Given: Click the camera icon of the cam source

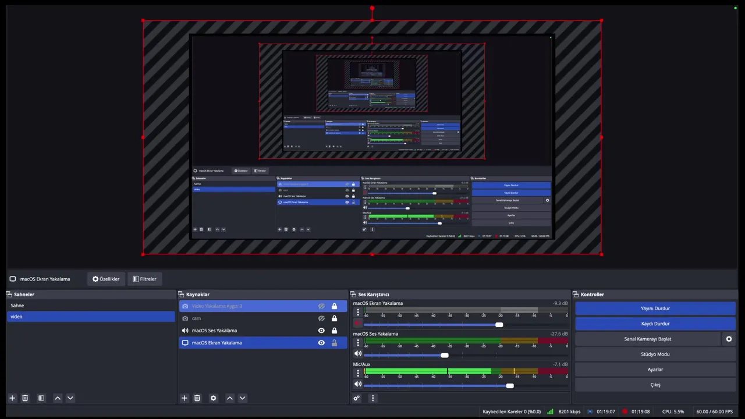Looking at the screenshot, I should tap(185, 318).
